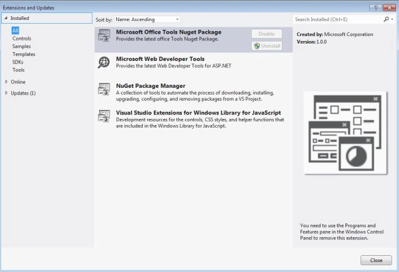Click the large extension preview image
Viewport: 399px width, 272px height.
[x=345, y=133]
